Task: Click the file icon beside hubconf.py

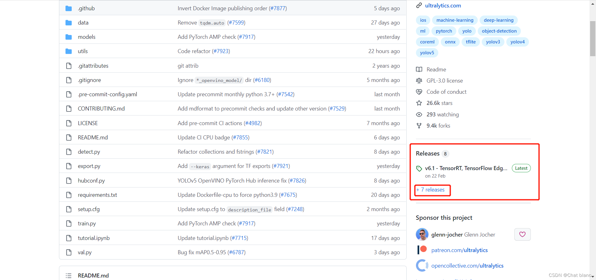Action: point(69,181)
